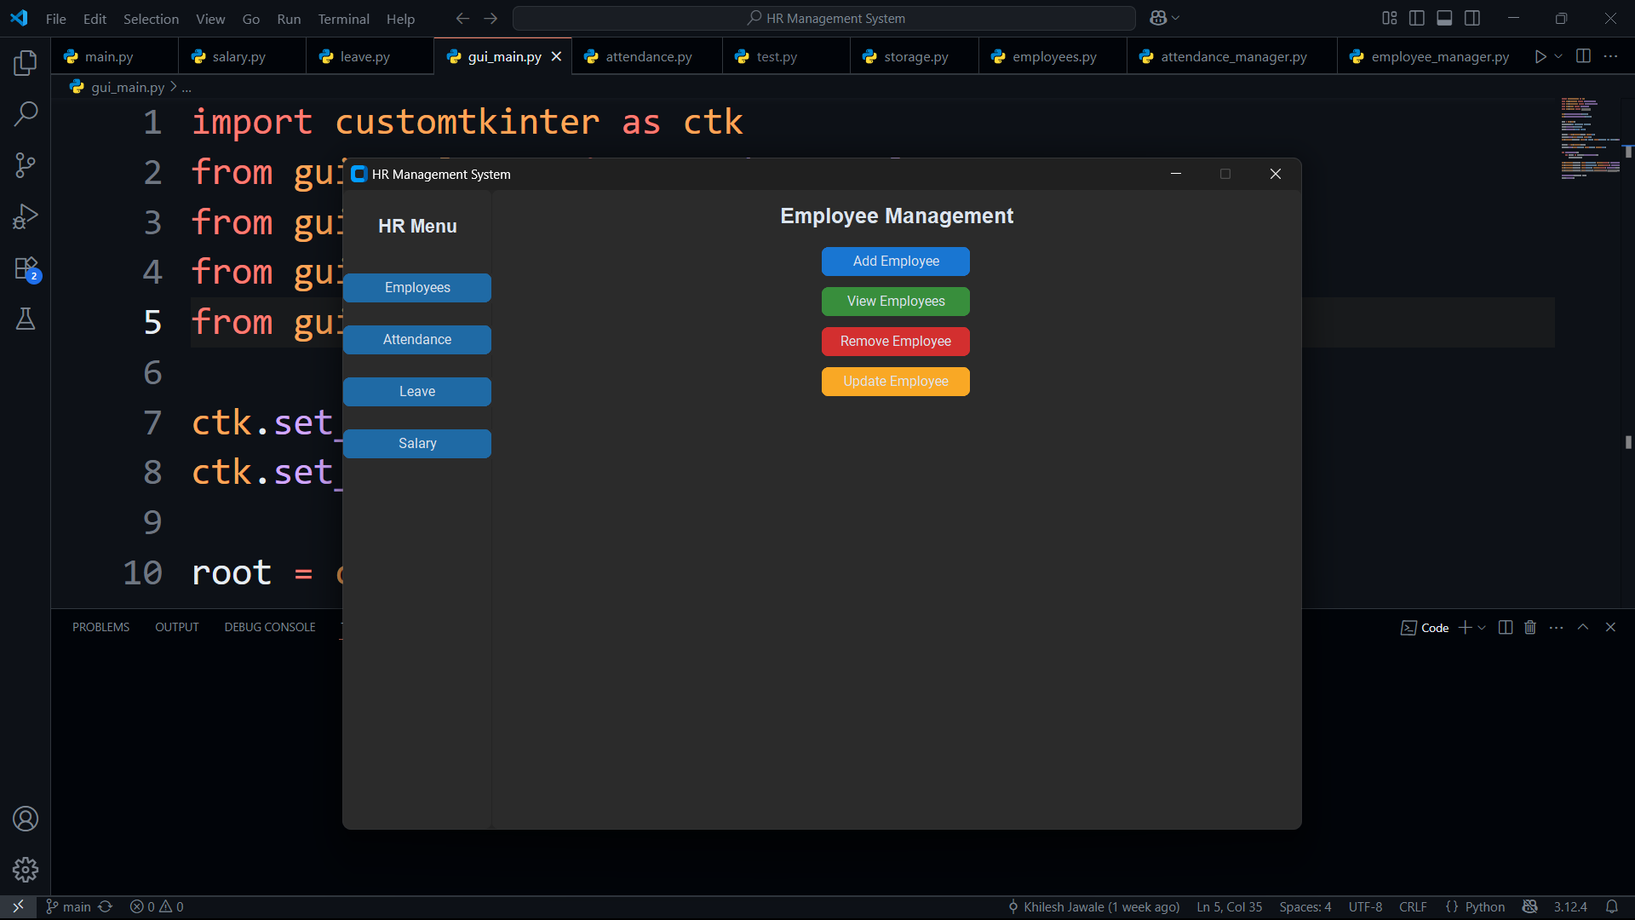This screenshot has height=920, width=1635.
Task: Open the new terminal launch profile dropdown
Action: tap(1482, 628)
